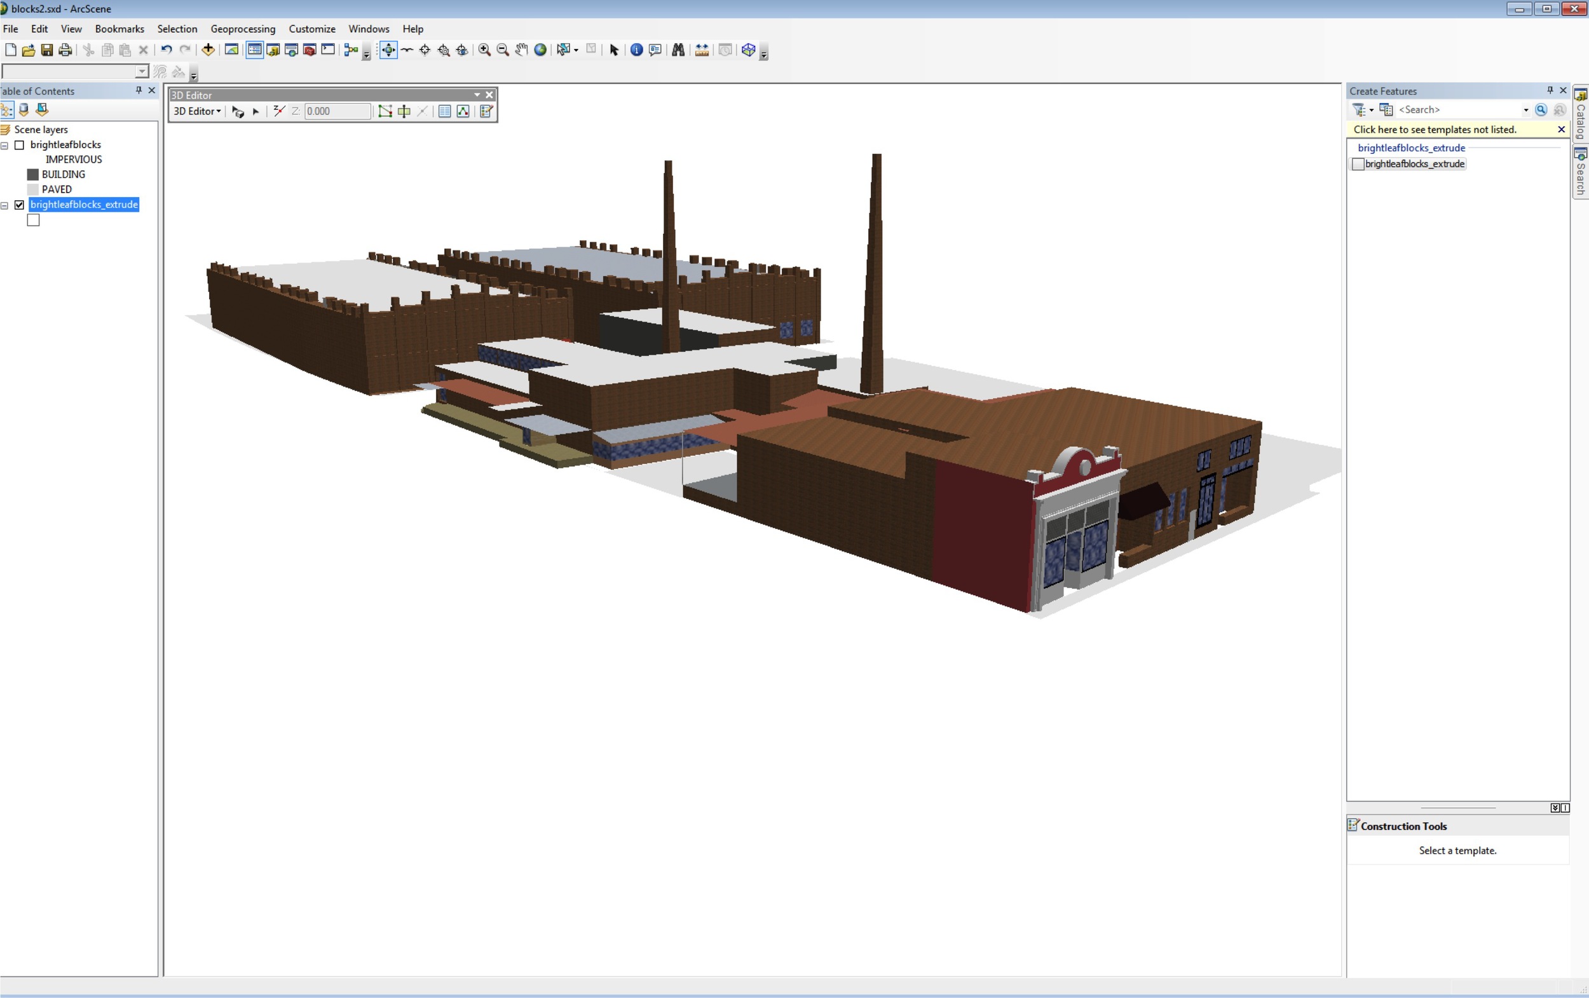The image size is (1589, 998).
Task: Toggle the Table of Contents window icon
Action: (x=255, y=50)
